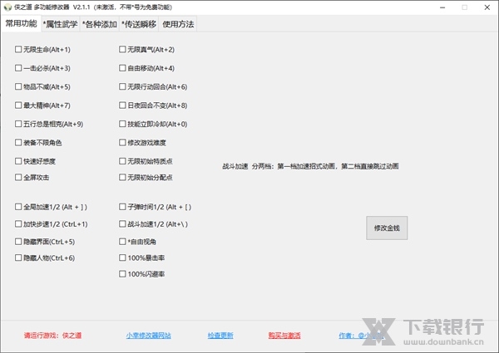This screenshot has height=353, width=499.
Task: Check 加快步速1/2 (Ctrl+1)
Action: coord(52,224)
